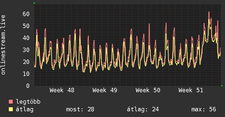The image size is (225, 117).
Task: Click the 'legtöbb' legend label
Action: (28, 102)
